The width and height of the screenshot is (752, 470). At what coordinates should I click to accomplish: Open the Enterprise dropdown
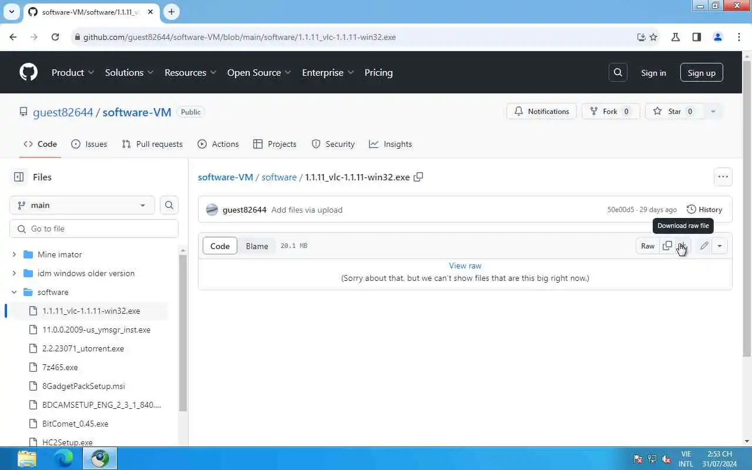pyautogui.click(x=328, y=72)
